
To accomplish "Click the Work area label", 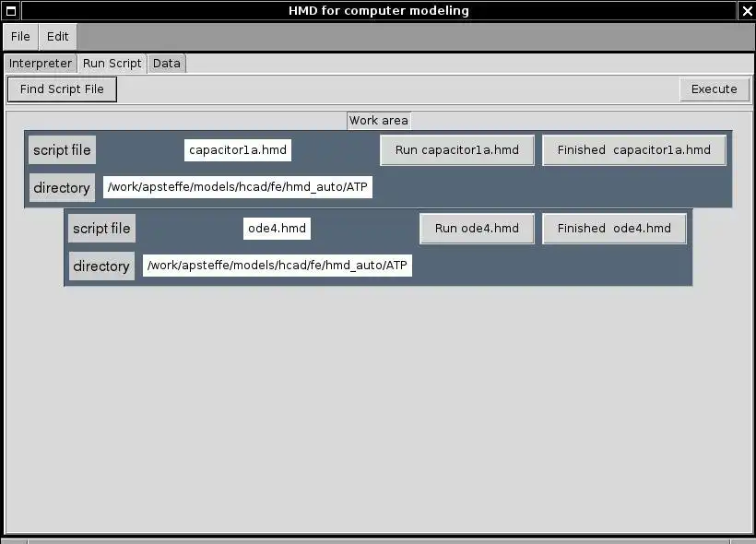I will (379, 121).
